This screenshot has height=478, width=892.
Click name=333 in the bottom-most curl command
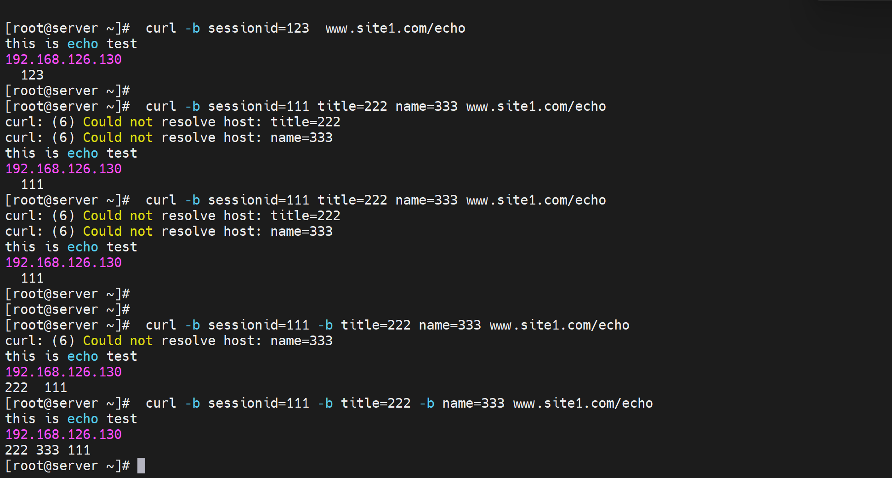[473, 403]
